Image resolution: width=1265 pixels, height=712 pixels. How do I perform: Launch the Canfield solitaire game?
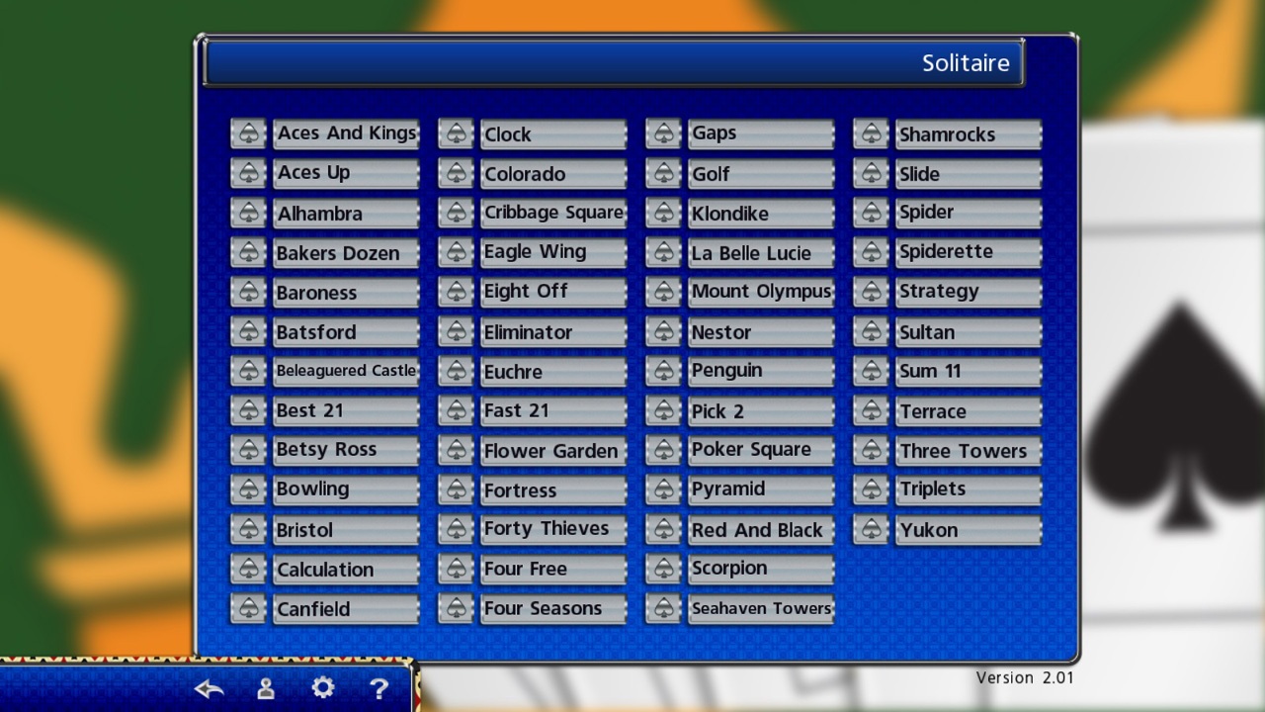pyautogui.click(x=346, y=608)
